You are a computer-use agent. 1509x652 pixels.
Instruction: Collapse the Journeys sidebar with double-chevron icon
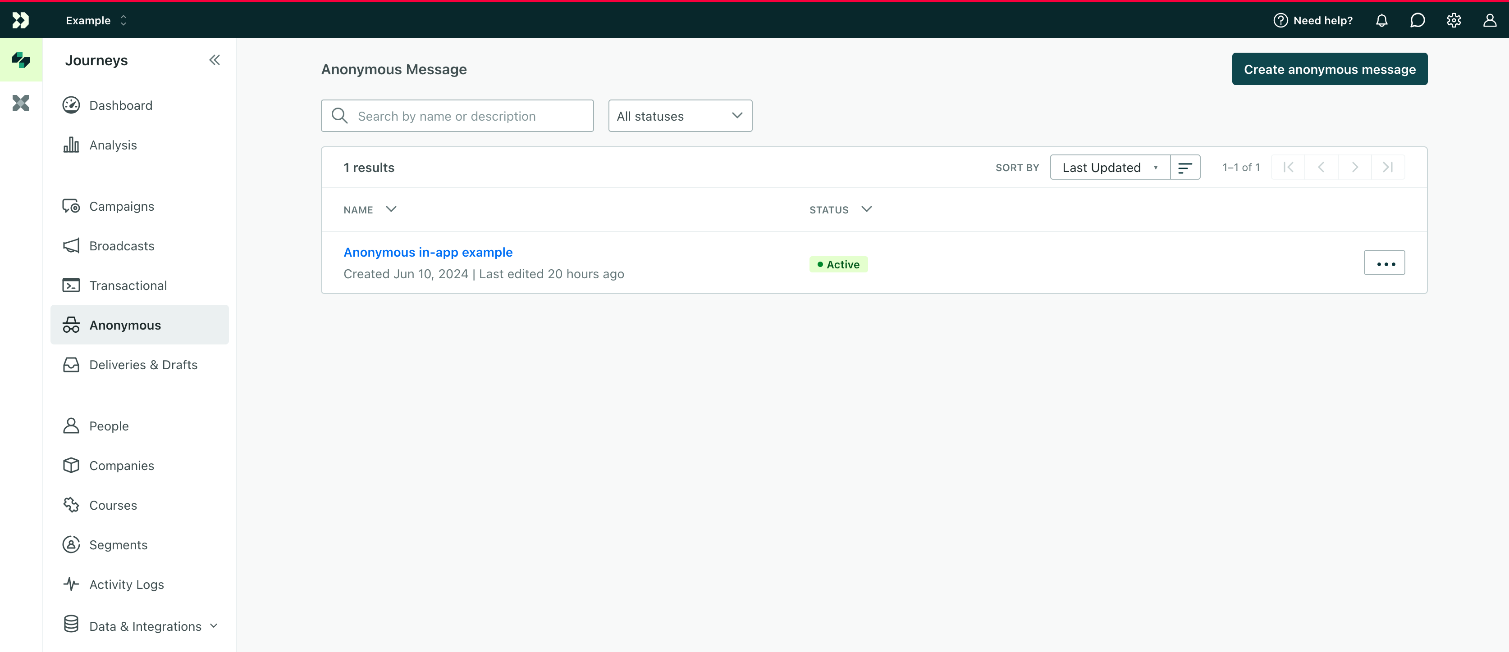(215, 60)
